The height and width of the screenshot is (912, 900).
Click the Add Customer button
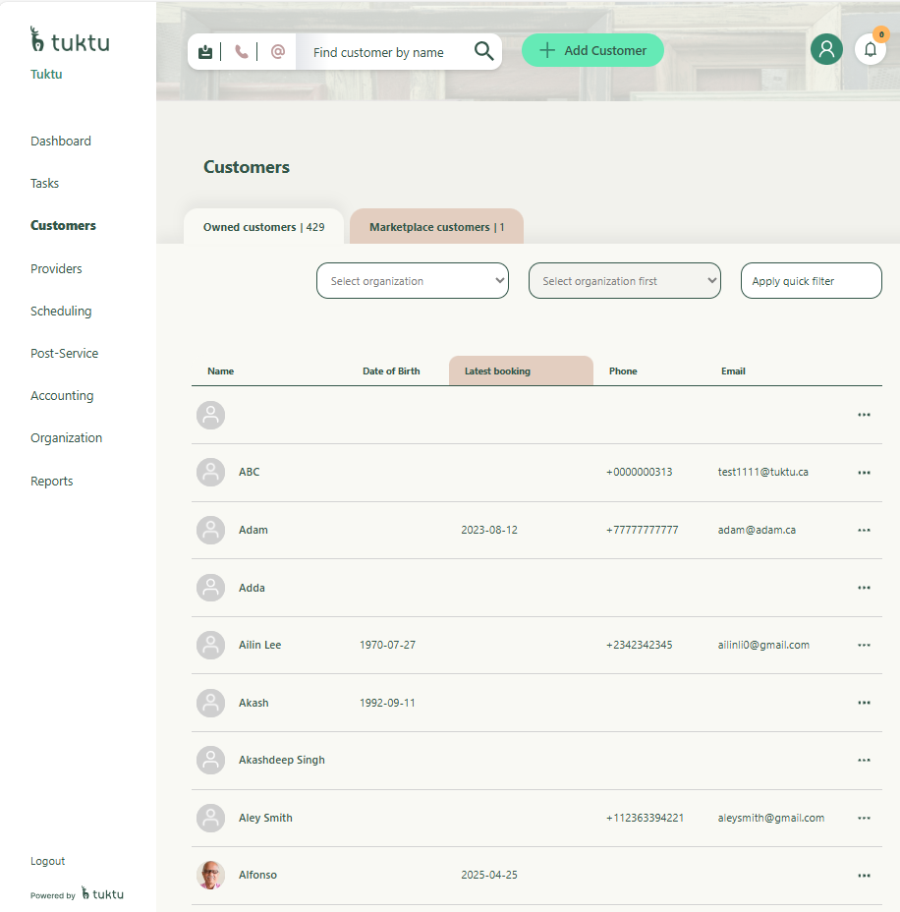point(592,50)
